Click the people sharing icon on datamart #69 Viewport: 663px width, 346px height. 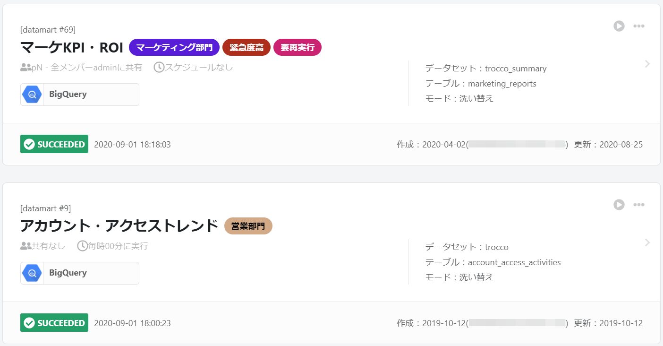(26, 68)
